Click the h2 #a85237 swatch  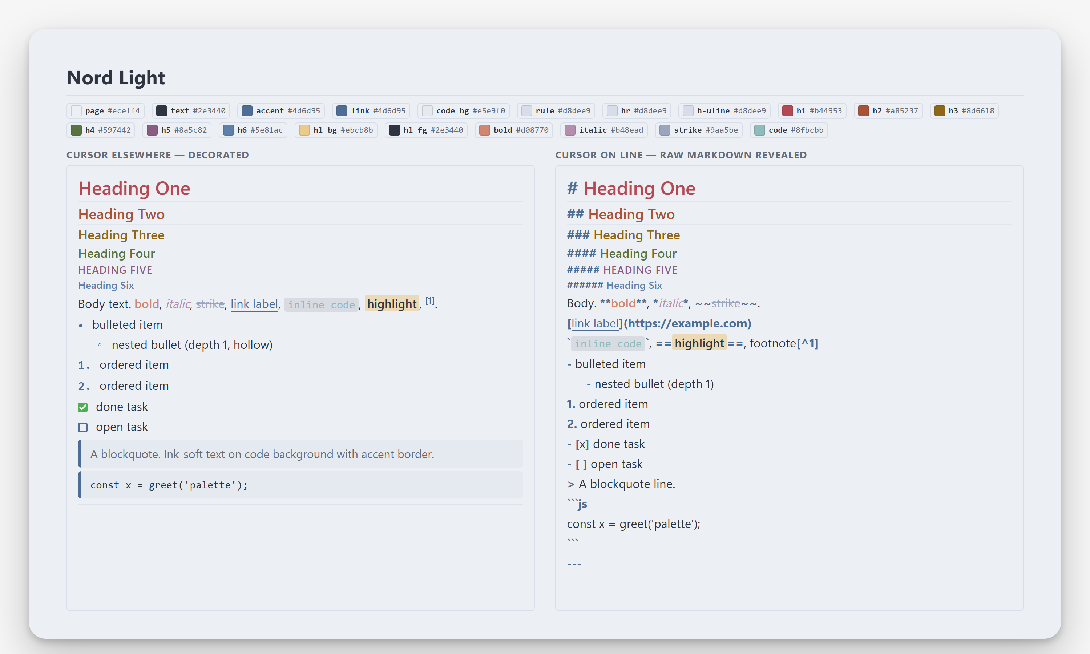(888, 110)
